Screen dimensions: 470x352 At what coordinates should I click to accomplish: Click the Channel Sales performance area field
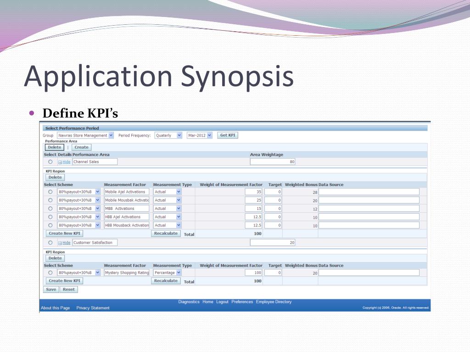coord(95,162)
